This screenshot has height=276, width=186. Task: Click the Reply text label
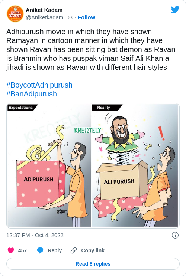click(x=55, y=250)
